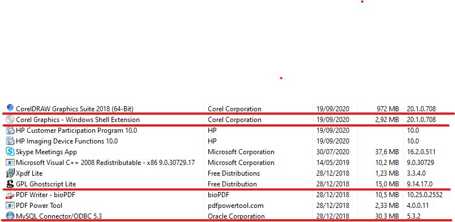Image resolution: width=455 pixels, height=222 pixels.
Task: Select PDF Power Tool program name
Action: 39,206
